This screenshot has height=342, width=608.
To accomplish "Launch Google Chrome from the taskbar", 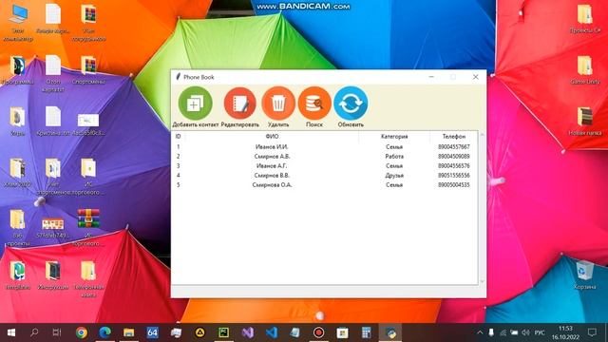I will click(x=82, y=332).
